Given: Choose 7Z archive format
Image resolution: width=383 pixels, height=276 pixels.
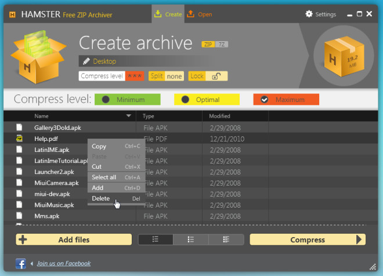Looking at the screenshot, I should [x=222, y=45].
